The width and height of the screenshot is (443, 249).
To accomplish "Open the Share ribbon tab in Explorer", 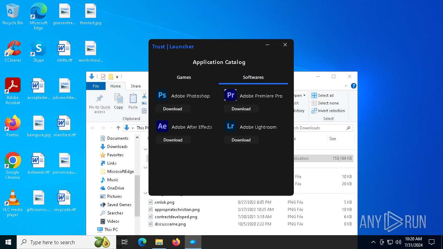I will (x=136, y=86).
